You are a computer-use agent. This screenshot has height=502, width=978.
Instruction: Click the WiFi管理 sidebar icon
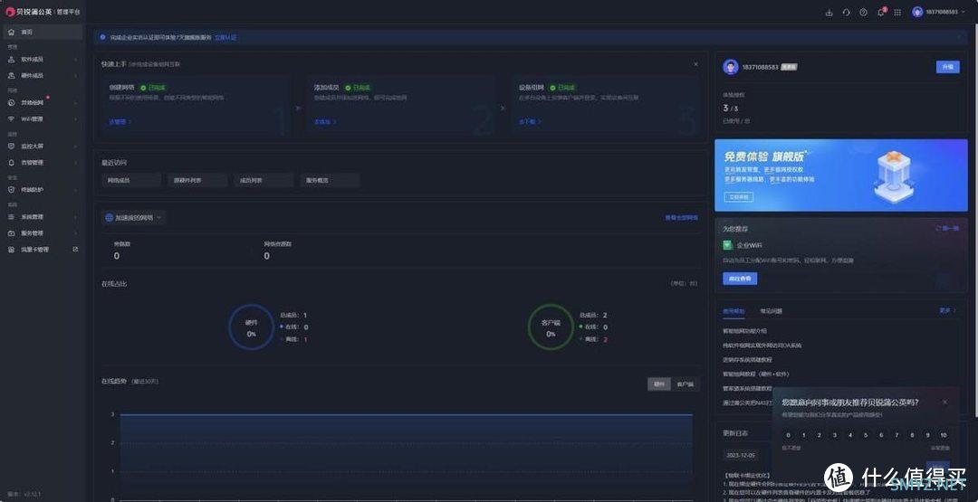point(11,118)
